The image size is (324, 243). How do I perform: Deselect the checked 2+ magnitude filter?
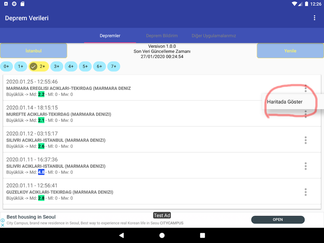click(x=38, y=66)
